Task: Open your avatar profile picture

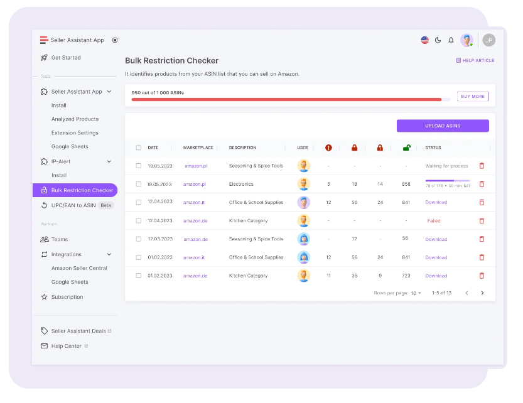Action: 466,40
